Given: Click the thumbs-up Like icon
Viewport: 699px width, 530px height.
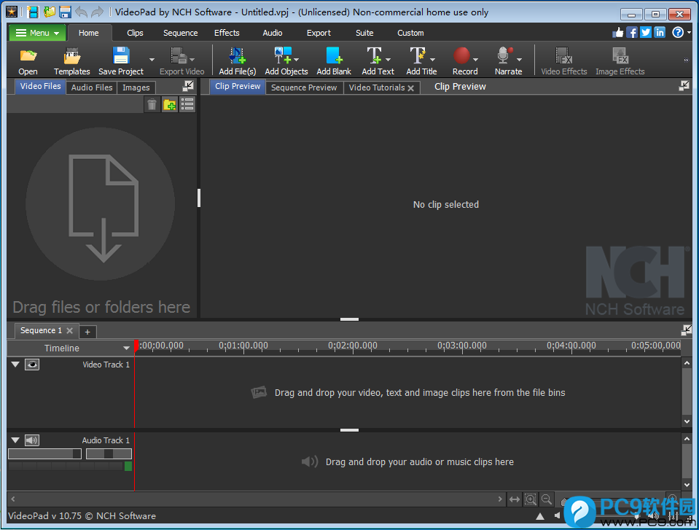Looking at the screenshot, I should pos(618,32).
